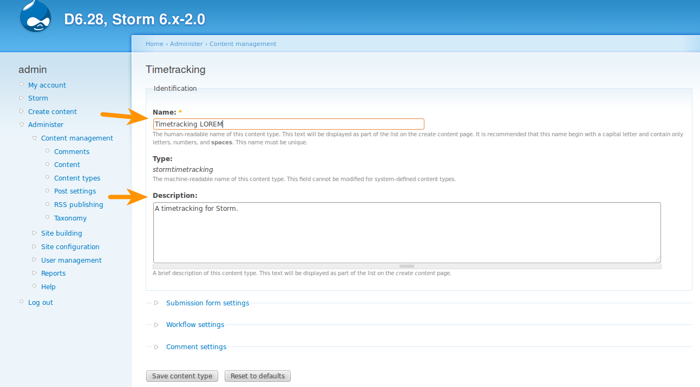This screenshot has height=387, width=700.
Task: Open Content management sidebar link
Action: tap(77, 138)
